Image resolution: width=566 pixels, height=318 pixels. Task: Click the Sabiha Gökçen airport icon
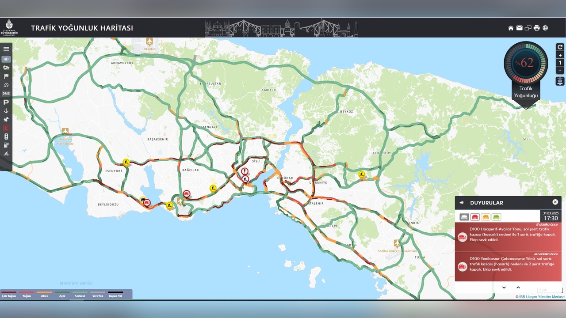(397, 244)
